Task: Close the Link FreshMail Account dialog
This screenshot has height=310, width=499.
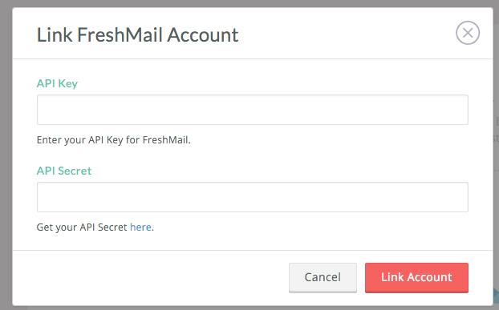Action: pos(468,33)
